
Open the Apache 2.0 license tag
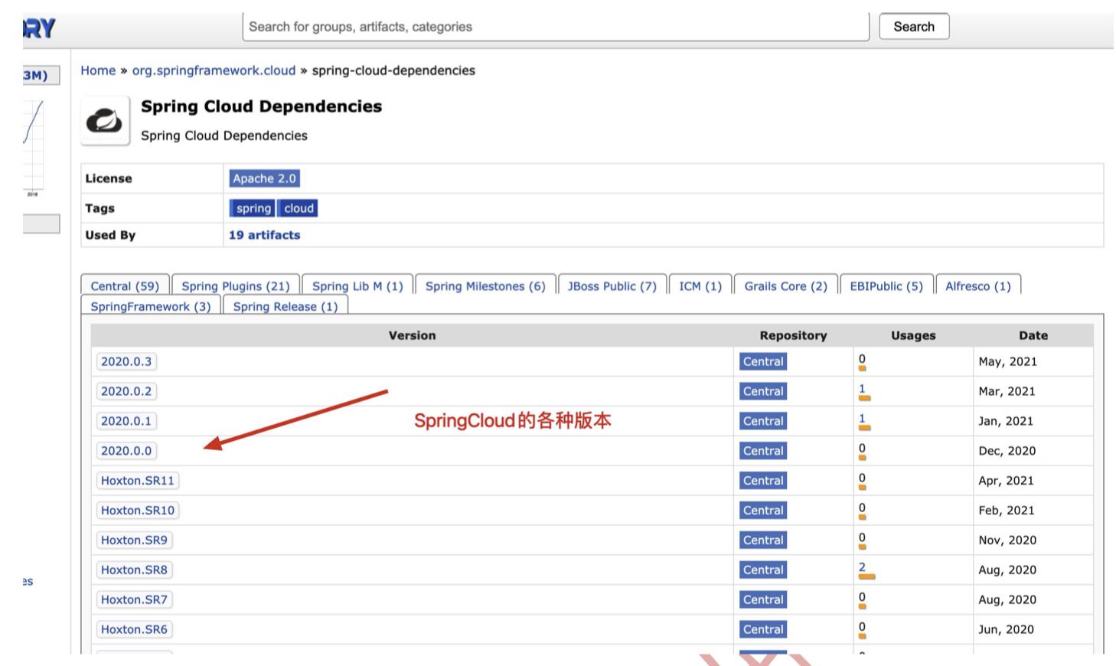point(264,178)
